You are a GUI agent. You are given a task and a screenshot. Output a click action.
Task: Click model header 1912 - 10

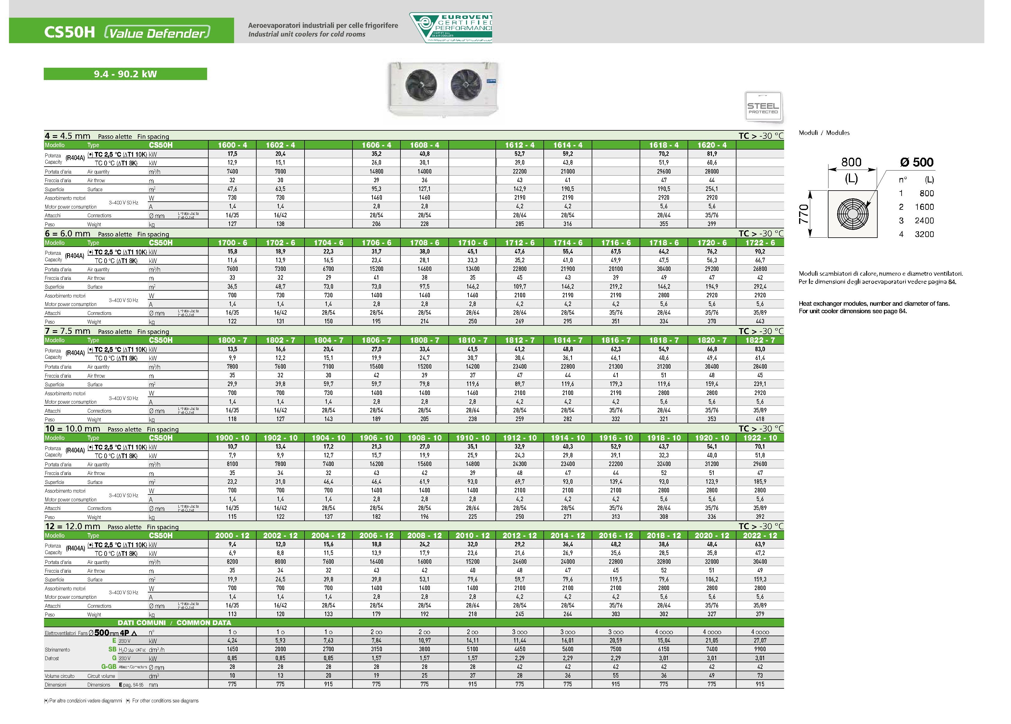pyautogui.click(x=519, y=438)
